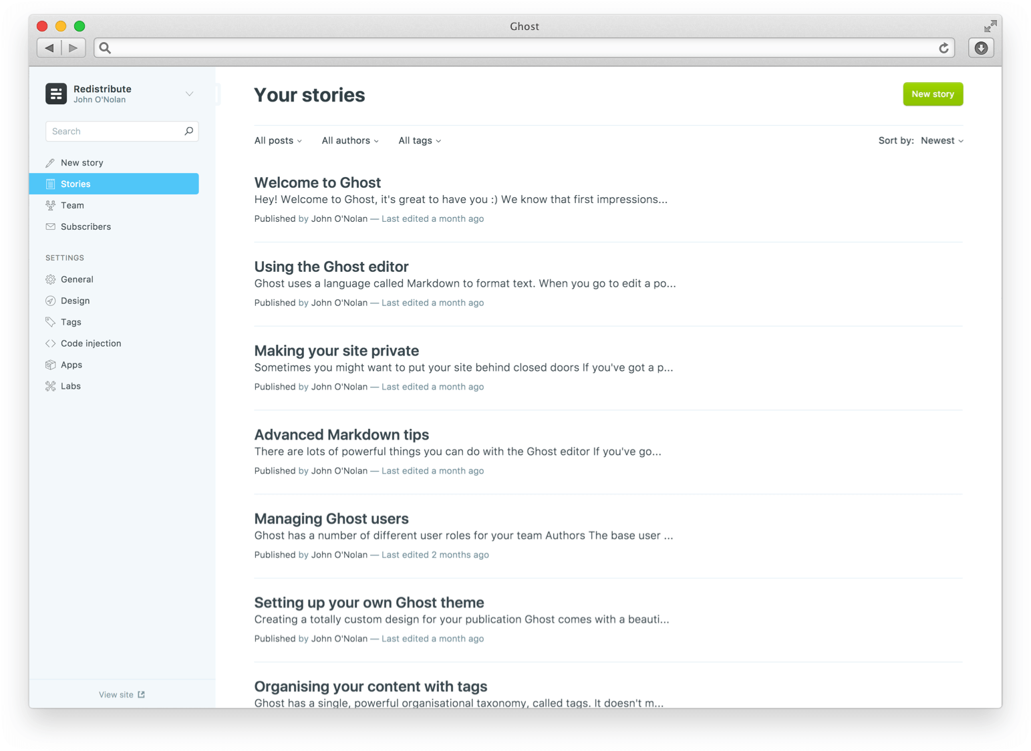Click the Team members icon
1031x751 pixels.
tap(51, 205)
